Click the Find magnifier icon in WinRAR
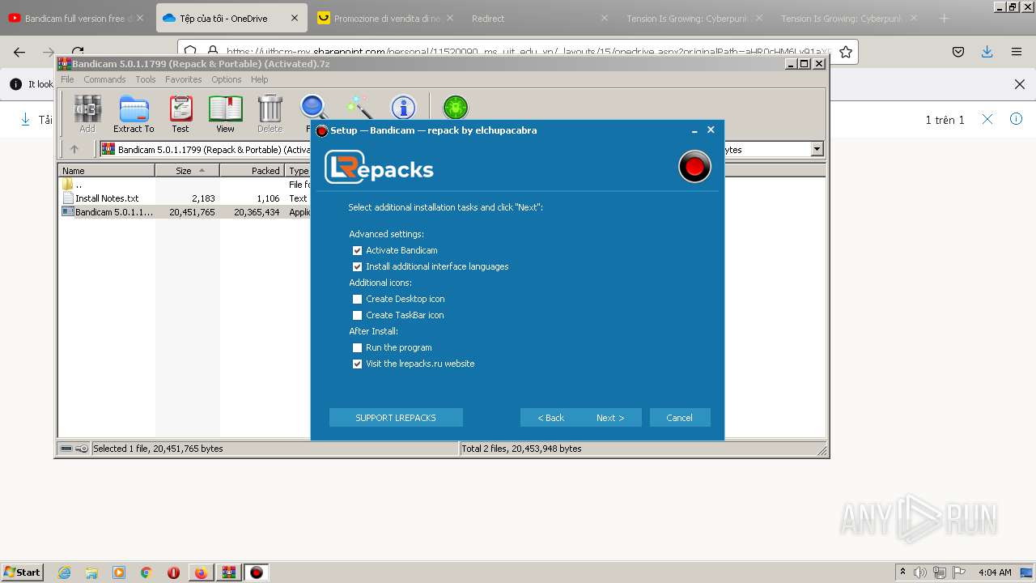1036x583 pixels. pos(313,108)
